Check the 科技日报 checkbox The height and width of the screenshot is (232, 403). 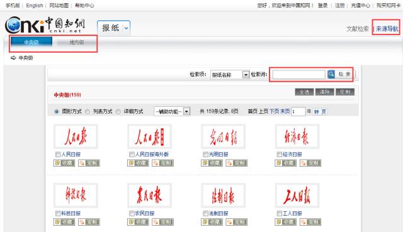tap(58, 213)
